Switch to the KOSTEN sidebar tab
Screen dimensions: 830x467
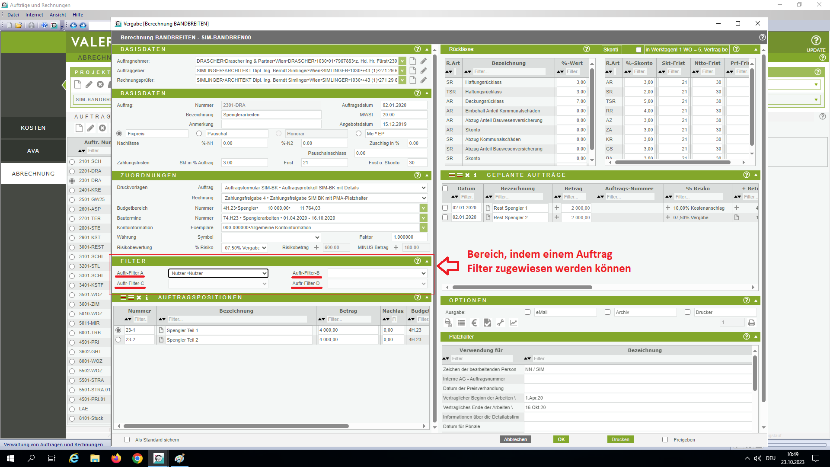(33, 128)
